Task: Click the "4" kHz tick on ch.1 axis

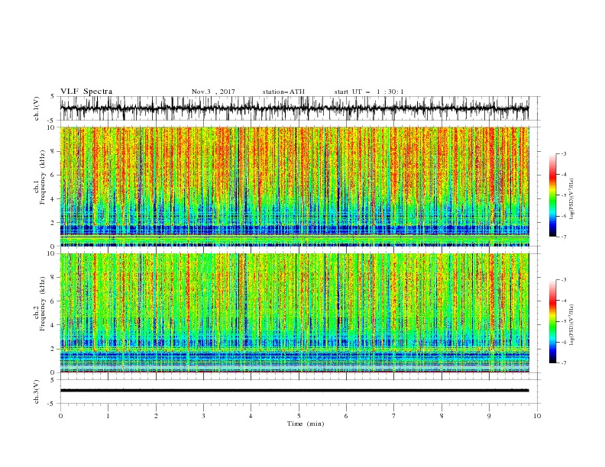Action: [53, 199]
